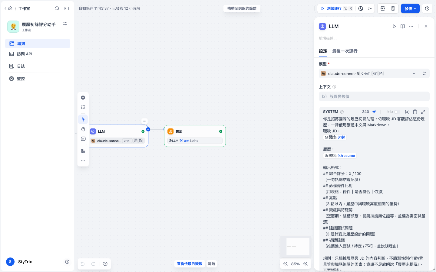Expand the claude-sonnet-5 model dropdown
Screen dimensions: 436x272
click(x=369, y=73)
